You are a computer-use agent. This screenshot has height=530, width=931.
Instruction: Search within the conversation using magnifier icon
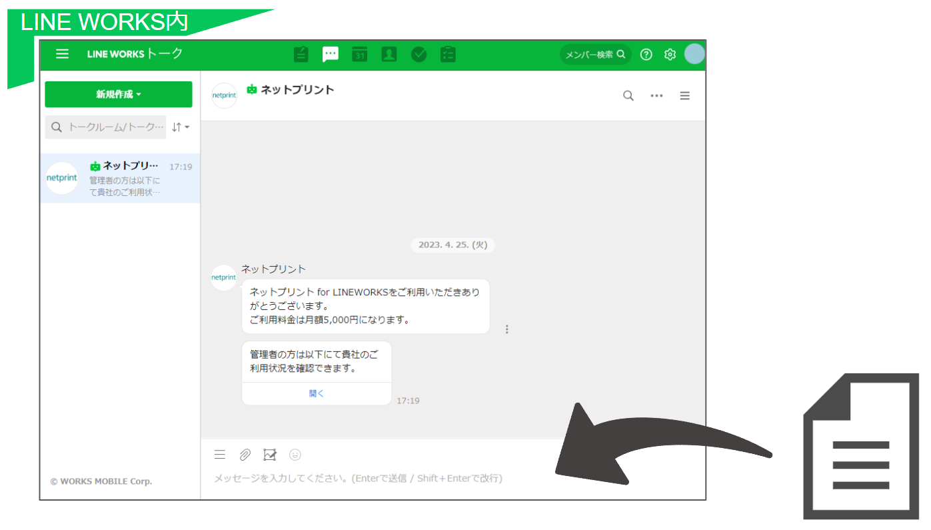[628, 96]
